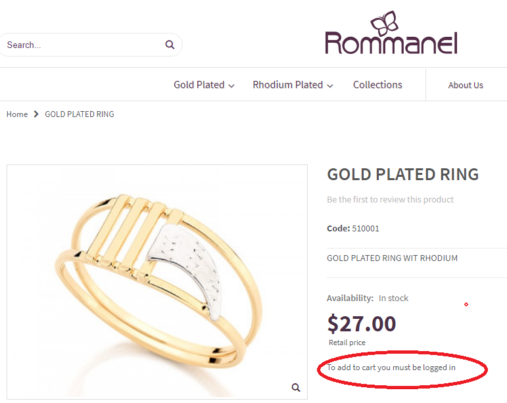507x403 pixels.
Task: Click the $27.00 price
Action: click(x=362, y=324)
